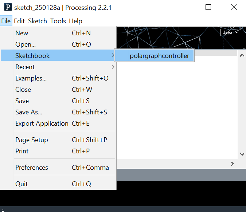Click the Processing app icon in title bar
246x212 pixels.
point(8,7)
